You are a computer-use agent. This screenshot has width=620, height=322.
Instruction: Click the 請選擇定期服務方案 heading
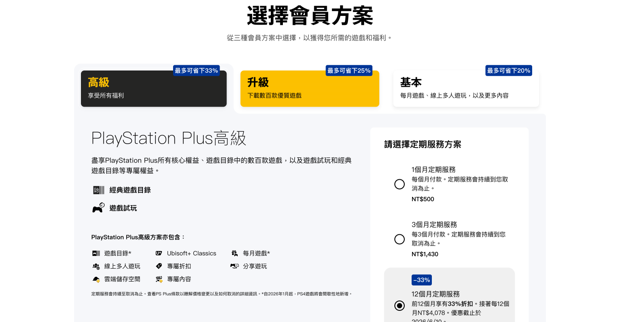tap(423, 144)
